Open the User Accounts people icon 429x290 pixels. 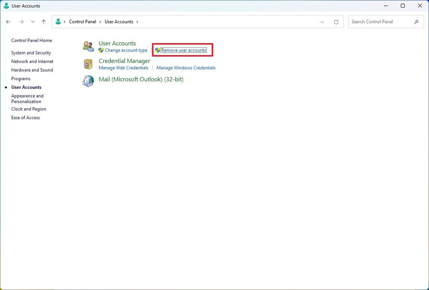(x=88, y=46)
